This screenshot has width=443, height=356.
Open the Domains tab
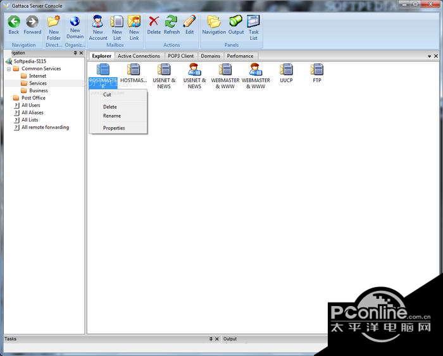pos(211,56)
